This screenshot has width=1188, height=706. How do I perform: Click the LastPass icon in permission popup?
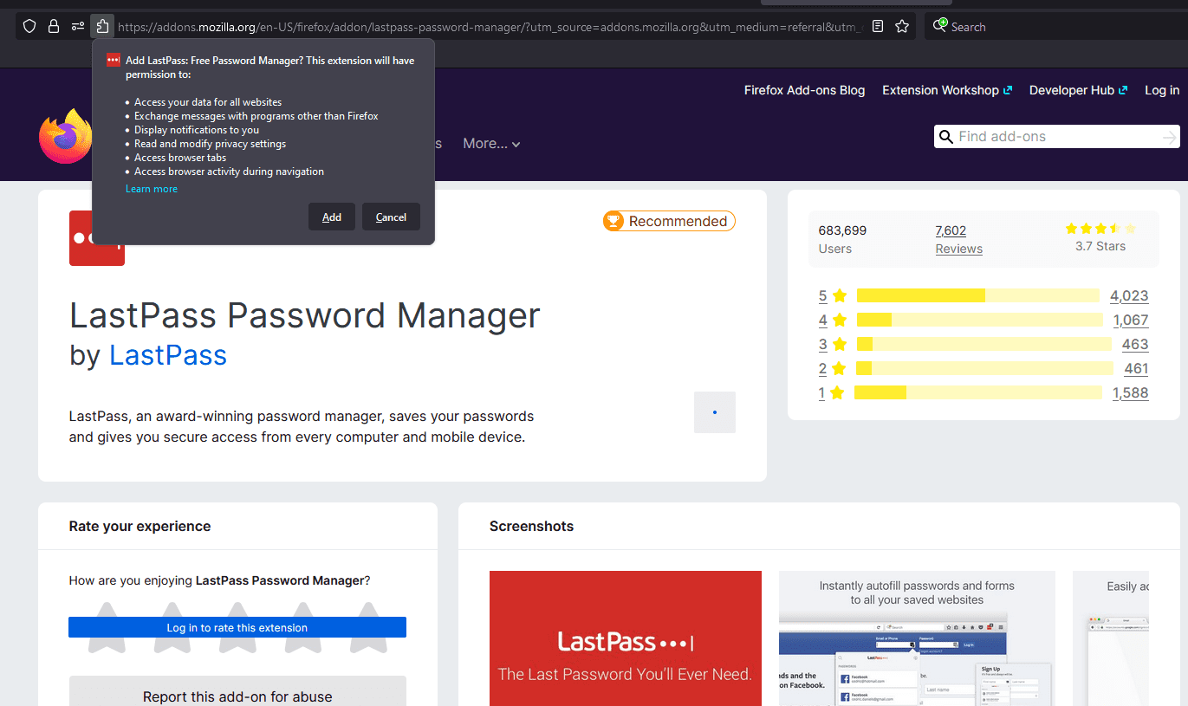pos(114,61)
